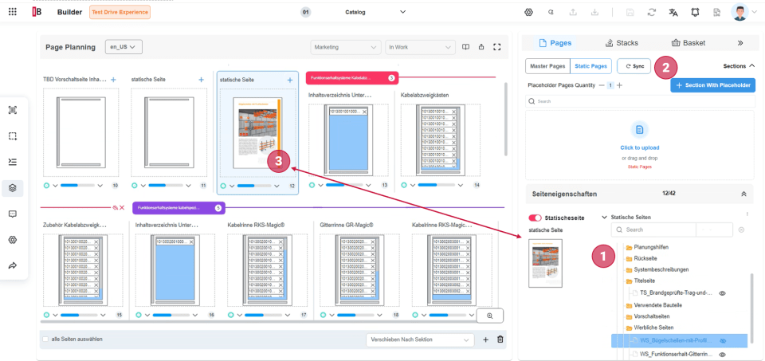The height and width of the screenshot is (361, 765).
Task: Click 'Section With Placeholder' button
Action: point(712,85)
